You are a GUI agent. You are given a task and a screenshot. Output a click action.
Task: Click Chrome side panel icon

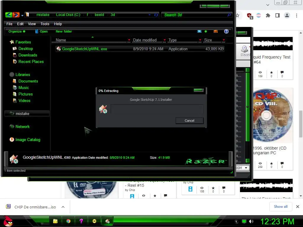(x=278, y=15)
